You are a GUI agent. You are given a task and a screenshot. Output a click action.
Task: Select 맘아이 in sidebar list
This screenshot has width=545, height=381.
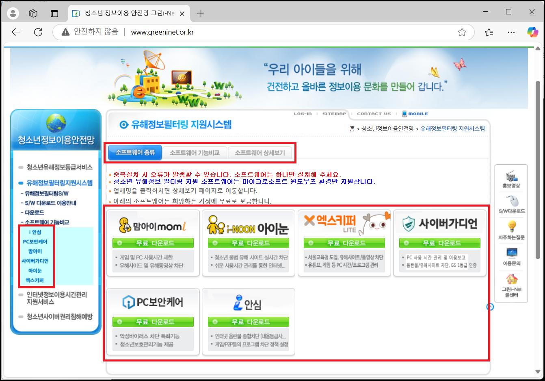[x=35, y=251]
